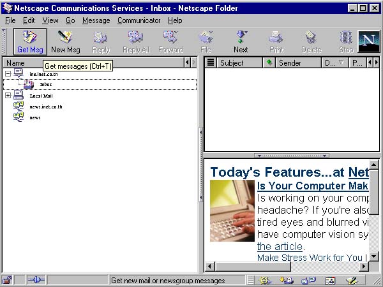The width and height of the screenshot is (383, 287).
Task: Click the Reply toolbar icon
Action: coord(101,41)
